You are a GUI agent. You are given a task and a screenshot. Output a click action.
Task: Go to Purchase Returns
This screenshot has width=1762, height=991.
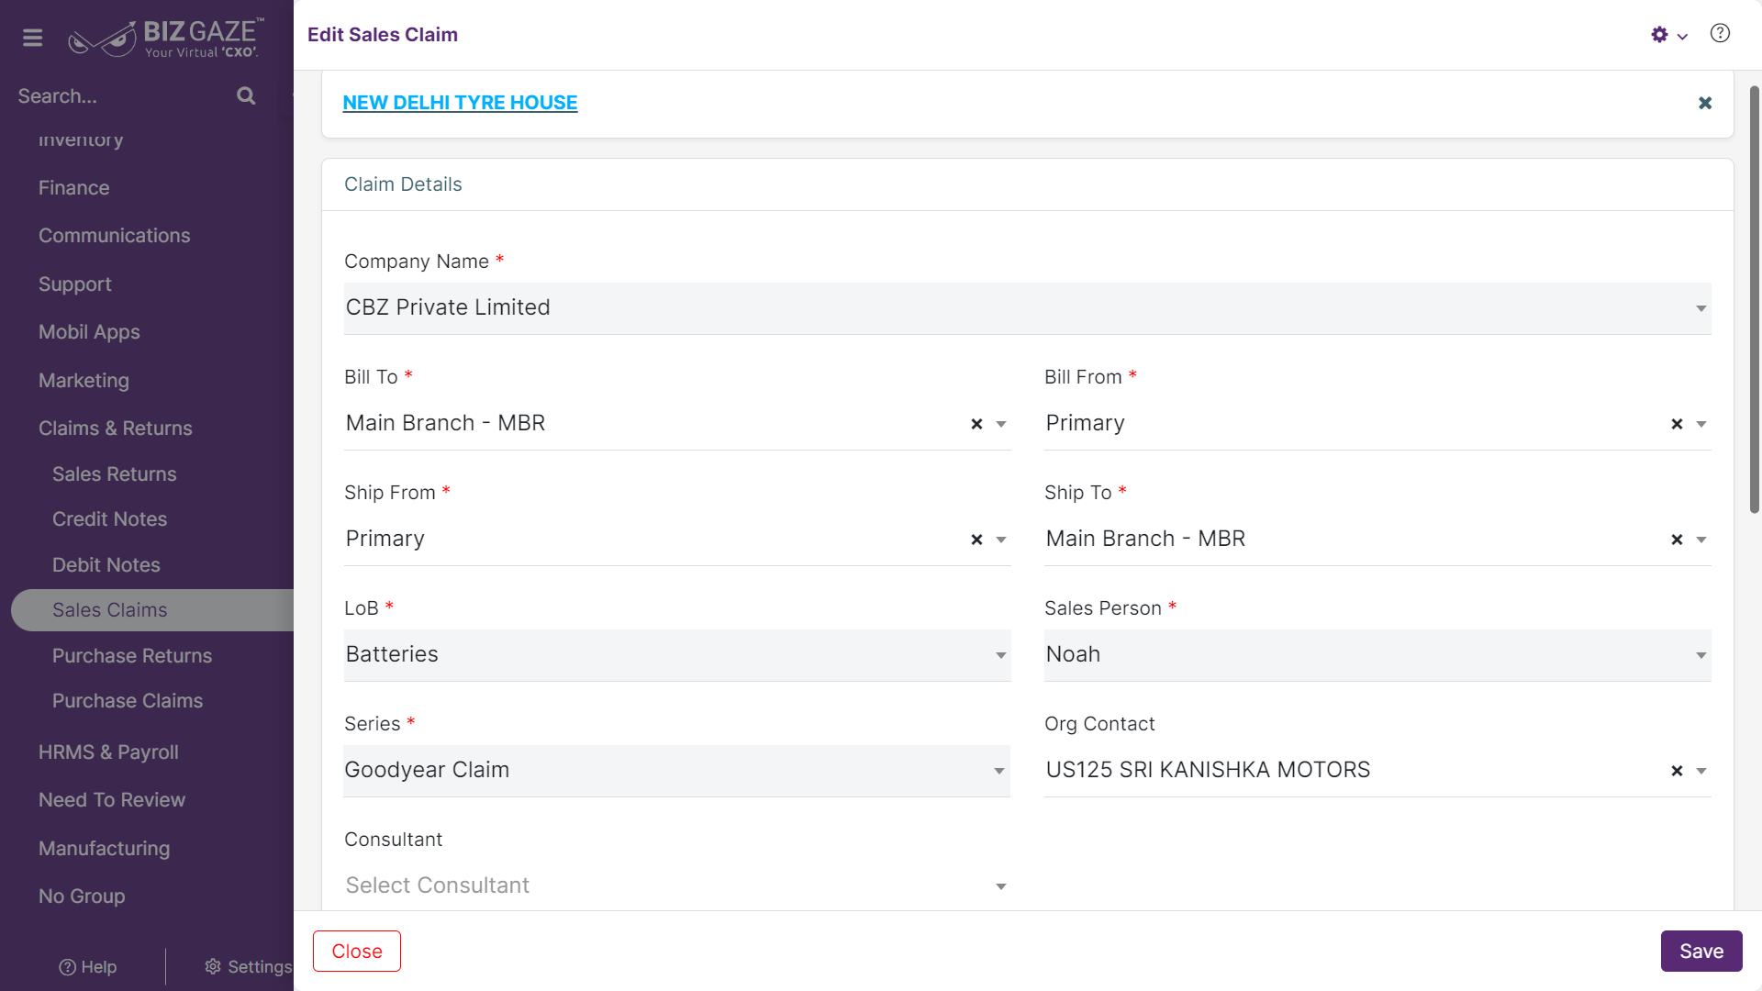click(131, 655)
